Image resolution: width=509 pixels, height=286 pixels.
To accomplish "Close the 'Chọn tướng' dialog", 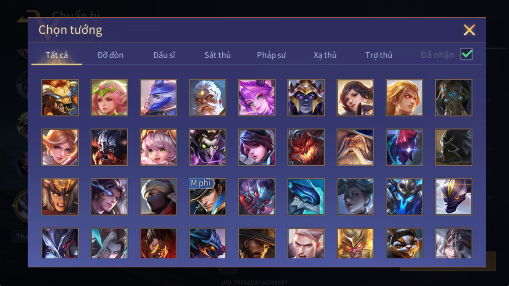I will (x=469, y=30).
